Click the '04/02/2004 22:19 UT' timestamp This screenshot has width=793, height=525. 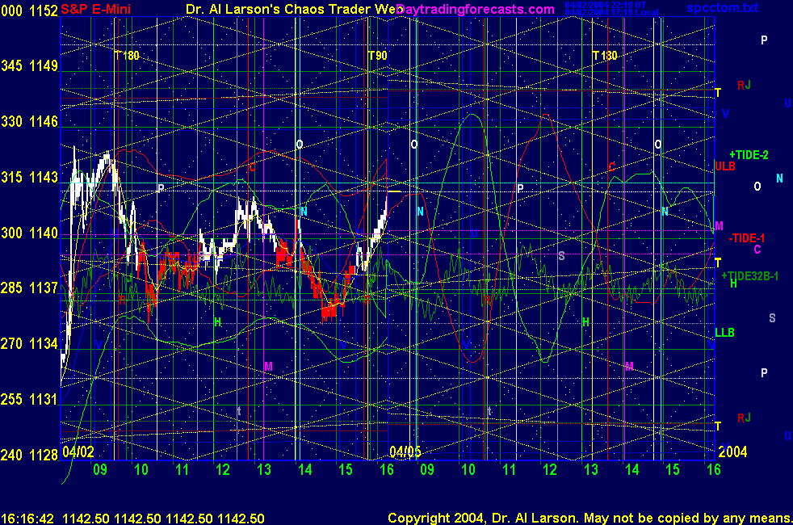click(606, 5)
